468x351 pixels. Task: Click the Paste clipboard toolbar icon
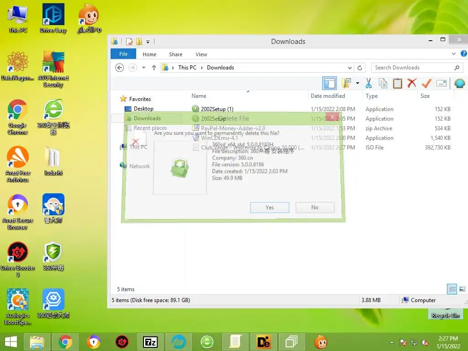click(397, 83)
